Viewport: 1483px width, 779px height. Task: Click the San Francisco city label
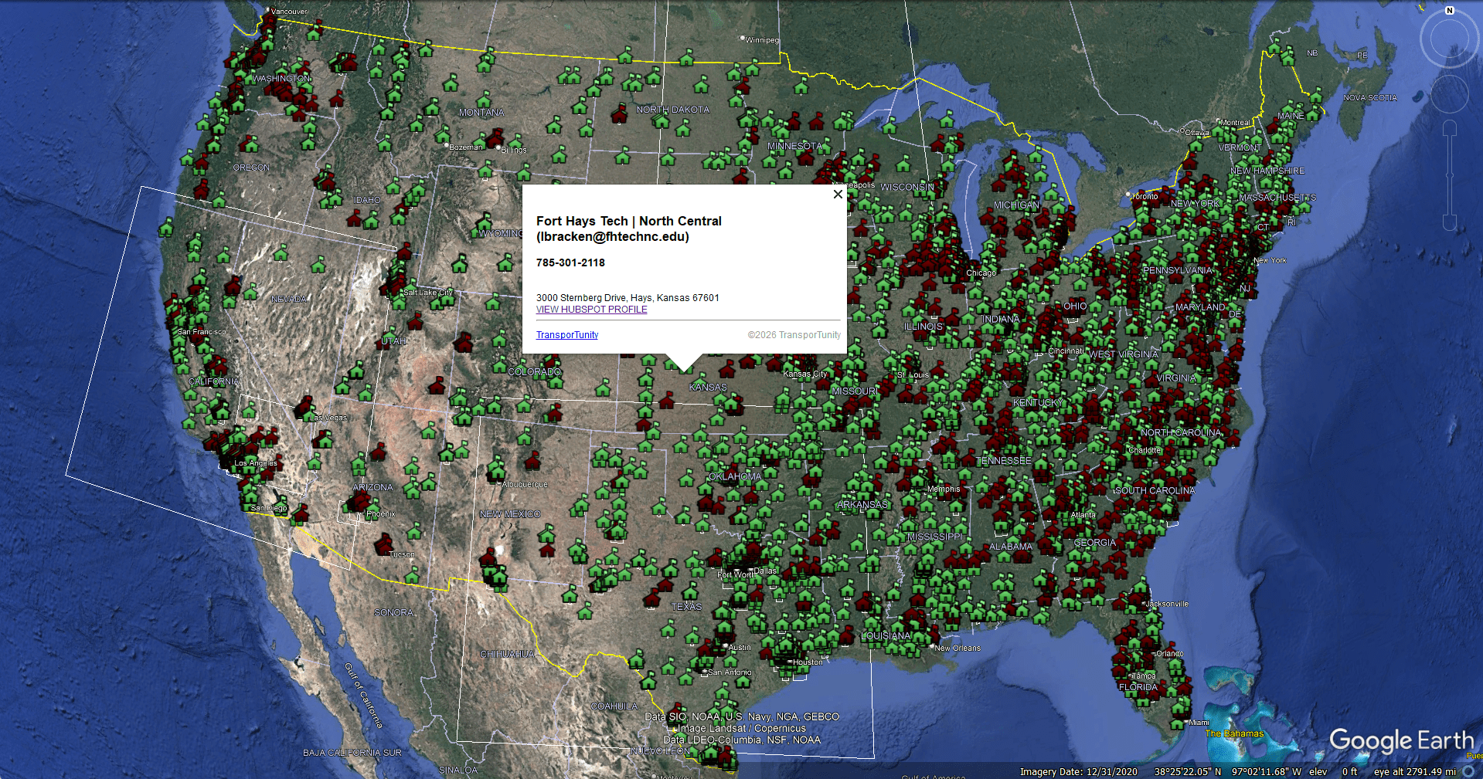202,332
